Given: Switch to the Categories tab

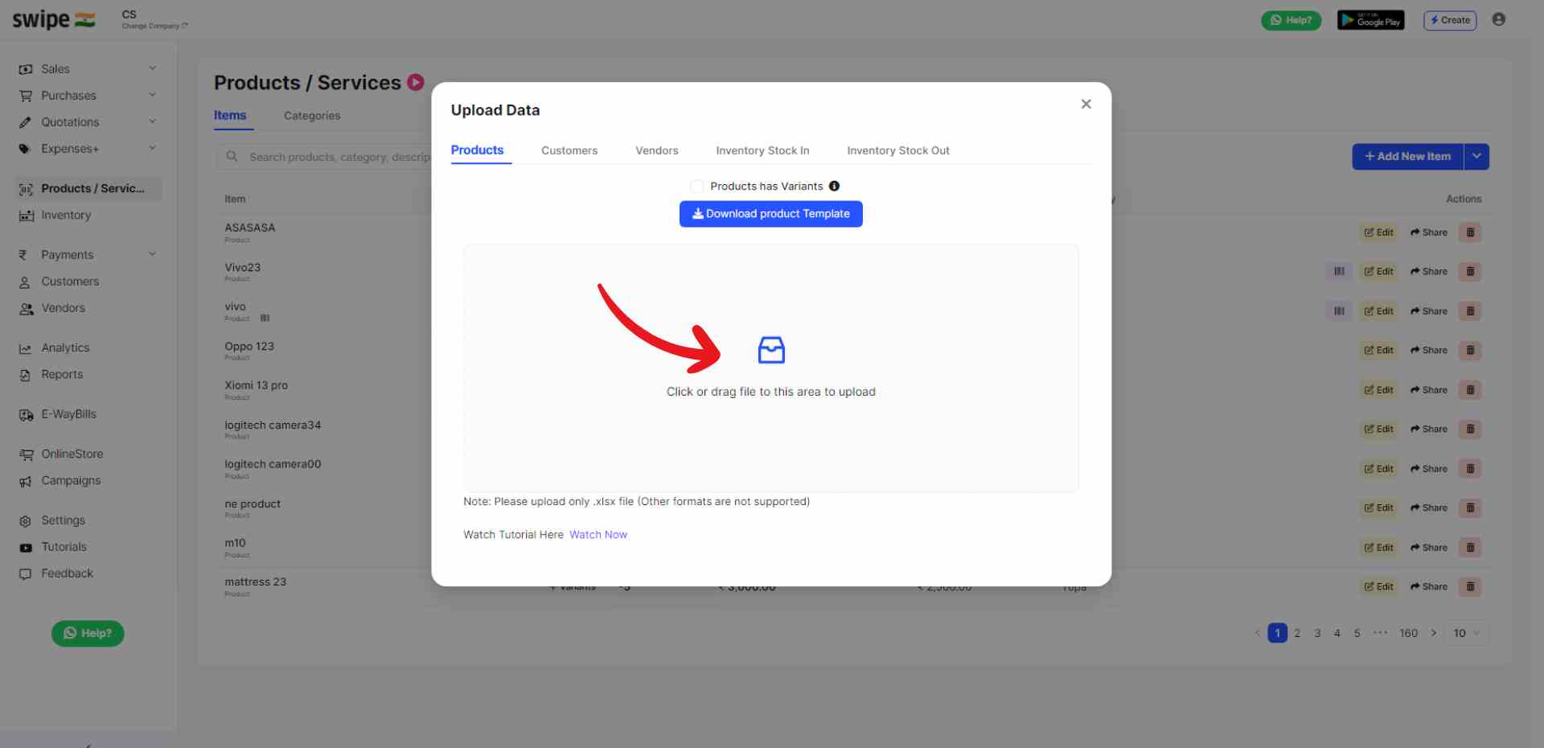Looking at the screenshot, I should (x=312, y=116).
